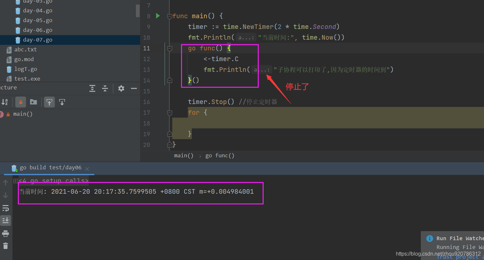This screenshot has height=260, width=484.
Task: Select the 'go build test/day06' run tab
Action: [50, 168]
